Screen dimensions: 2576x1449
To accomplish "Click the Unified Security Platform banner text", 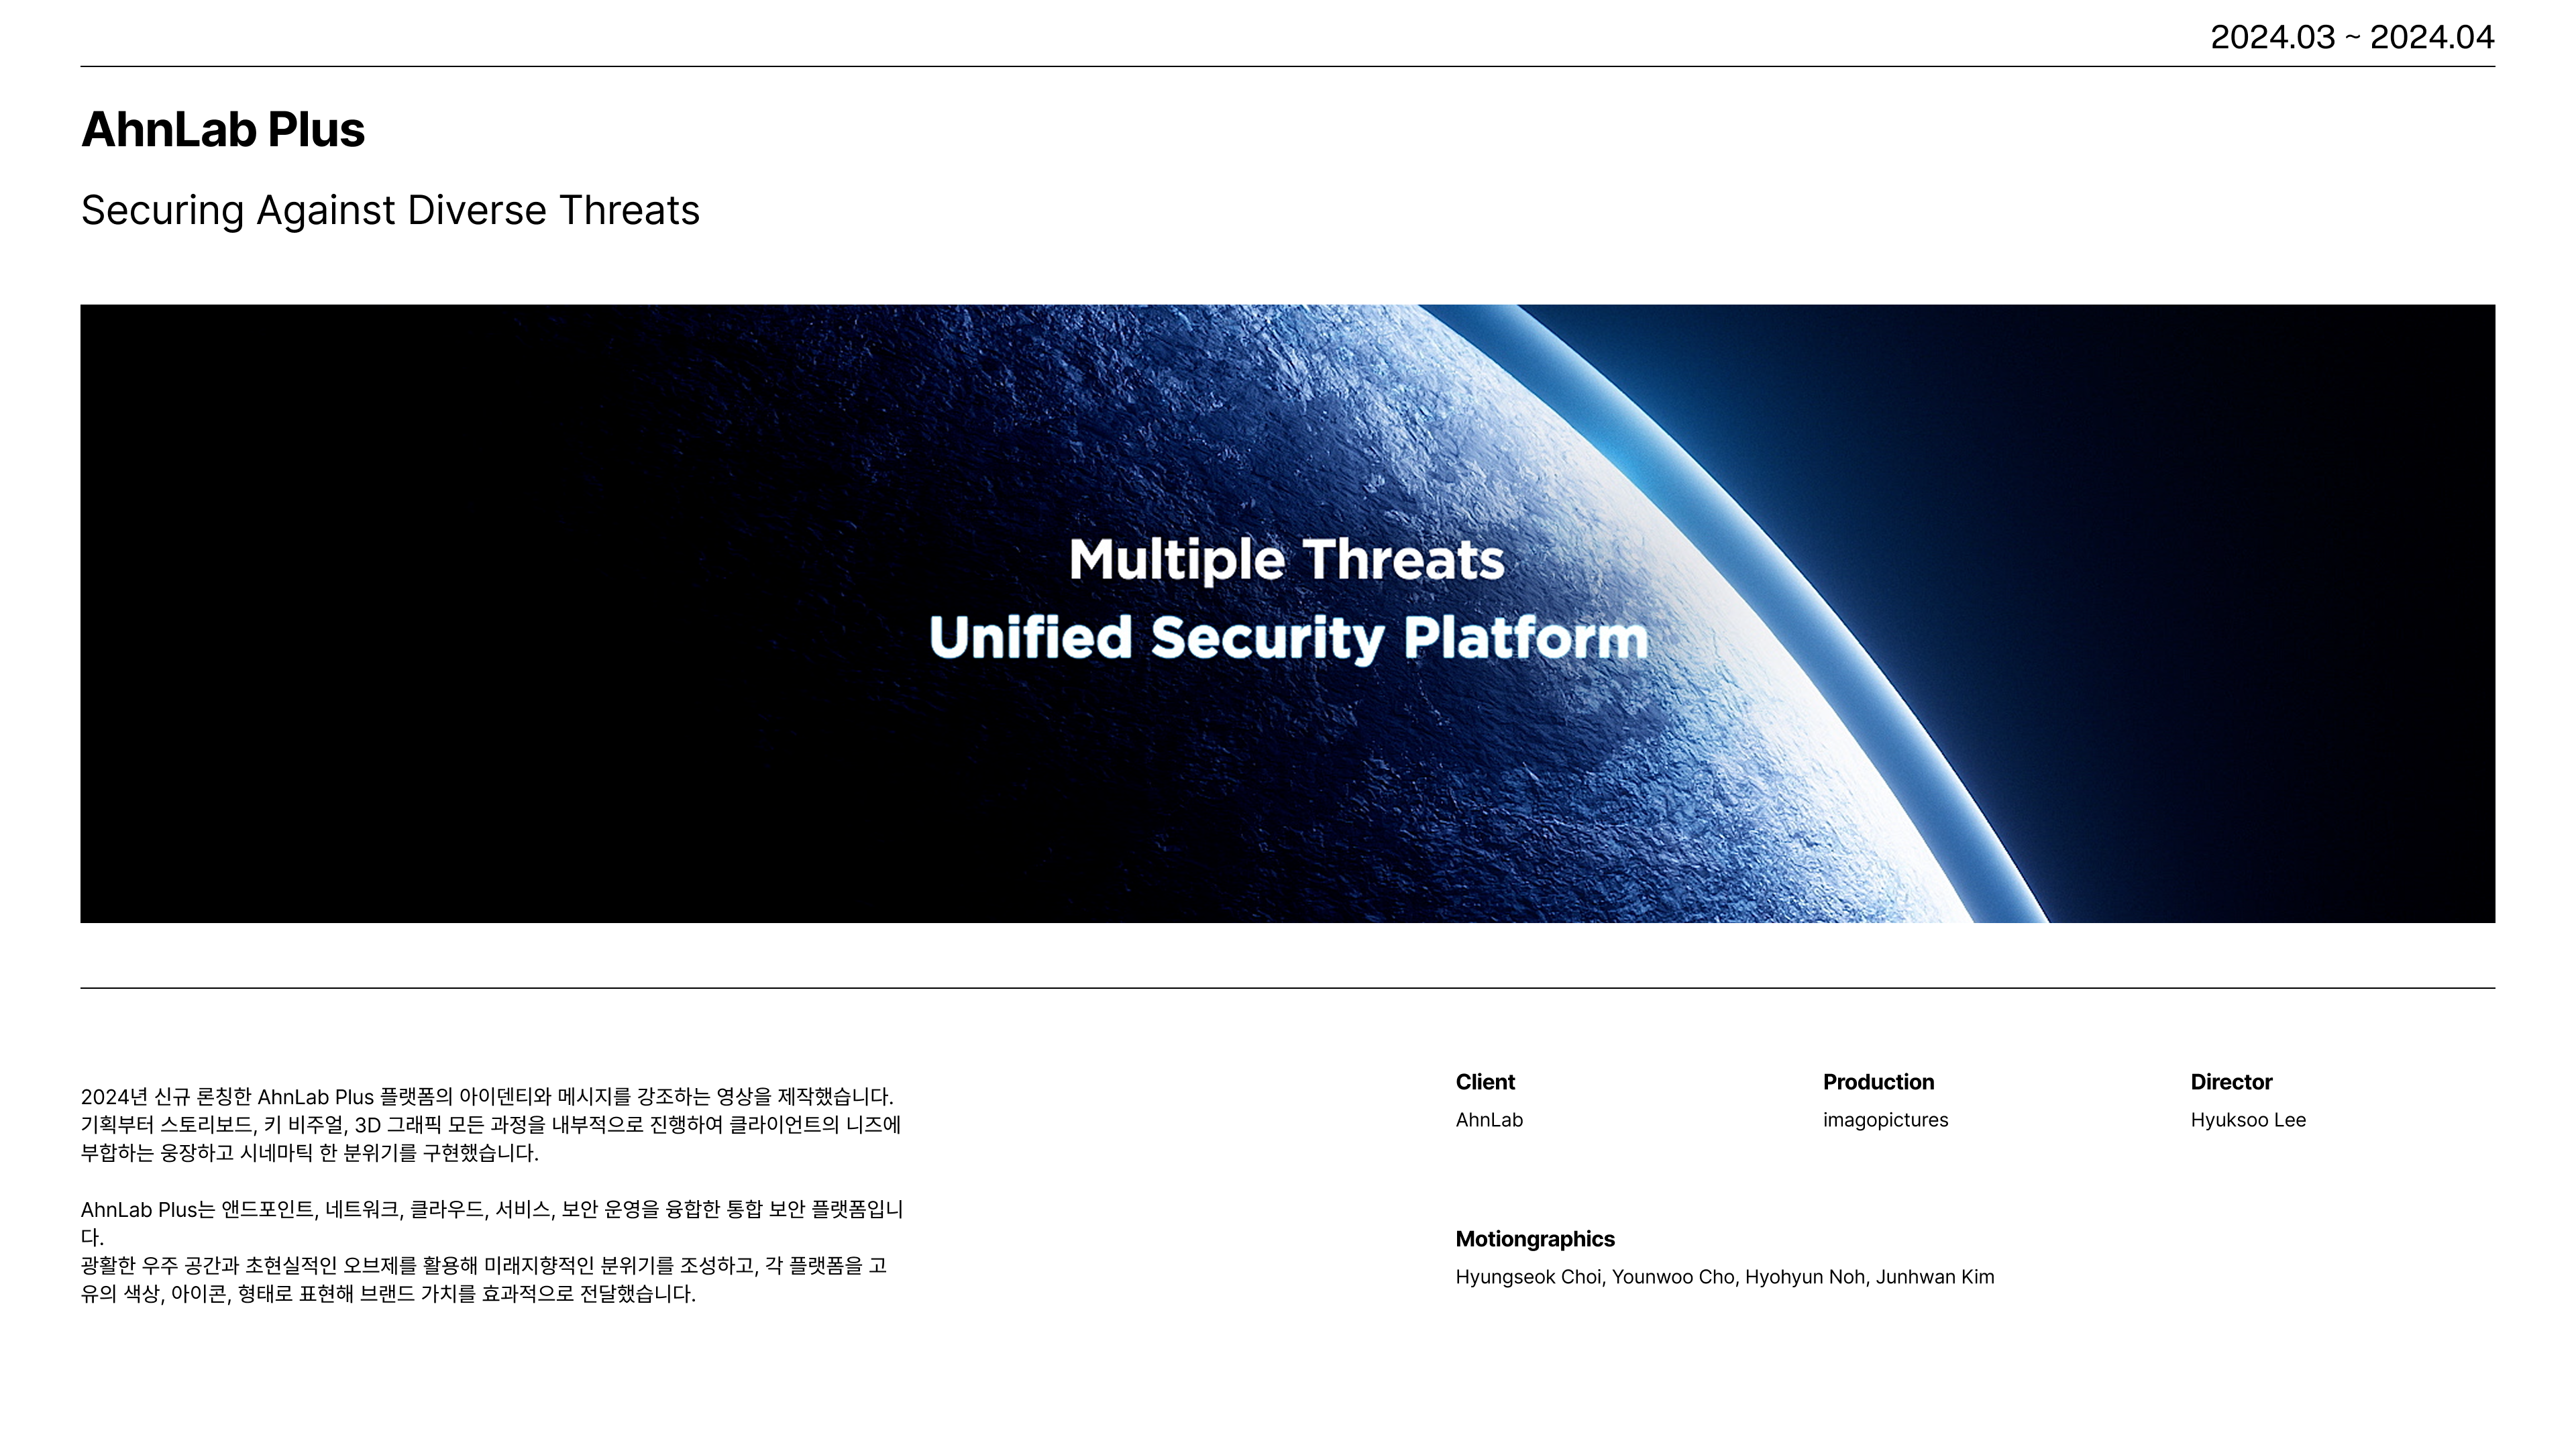I will (1288, 637).
